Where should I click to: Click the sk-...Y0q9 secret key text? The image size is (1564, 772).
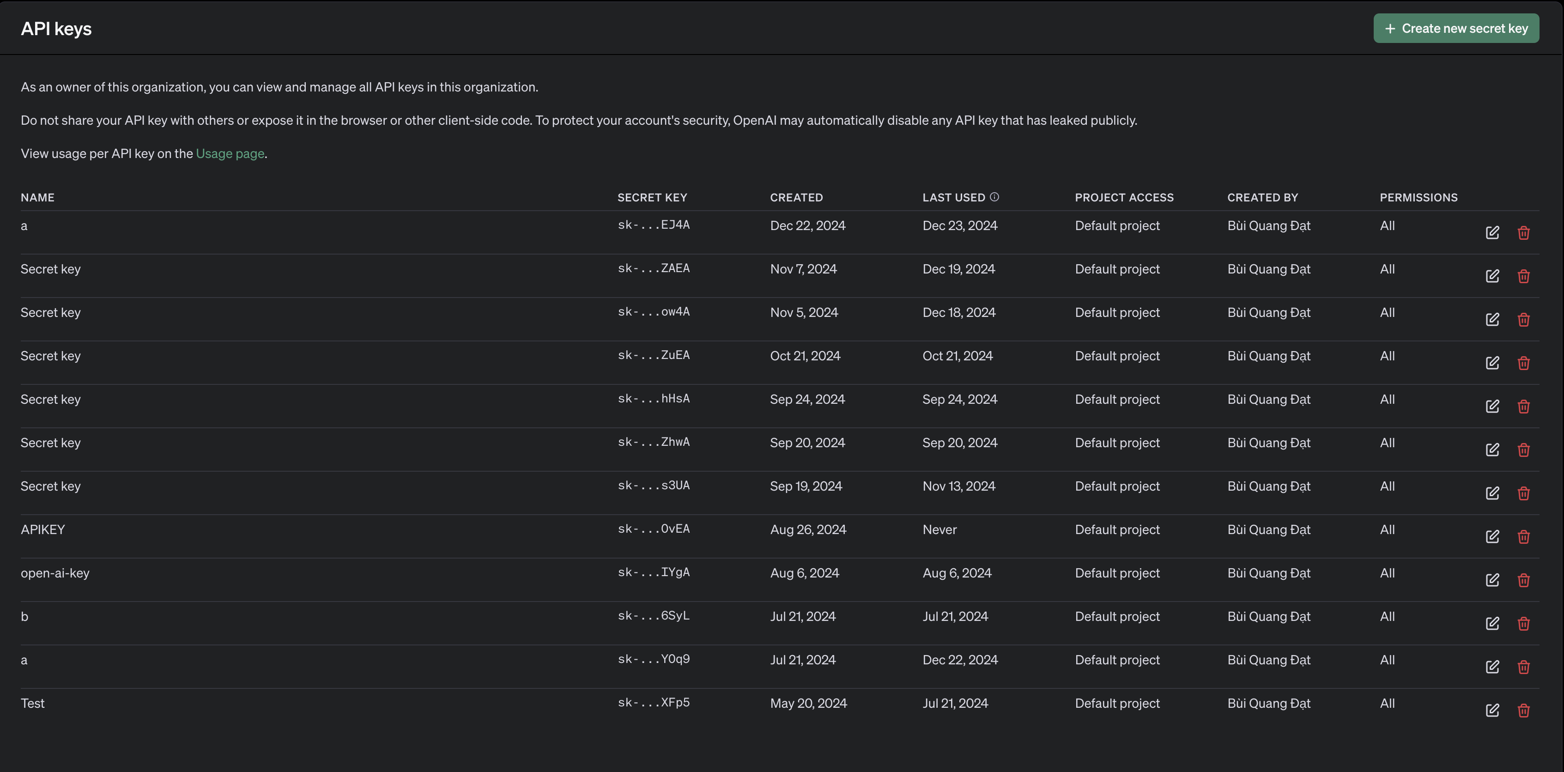(x=653, y=659)
